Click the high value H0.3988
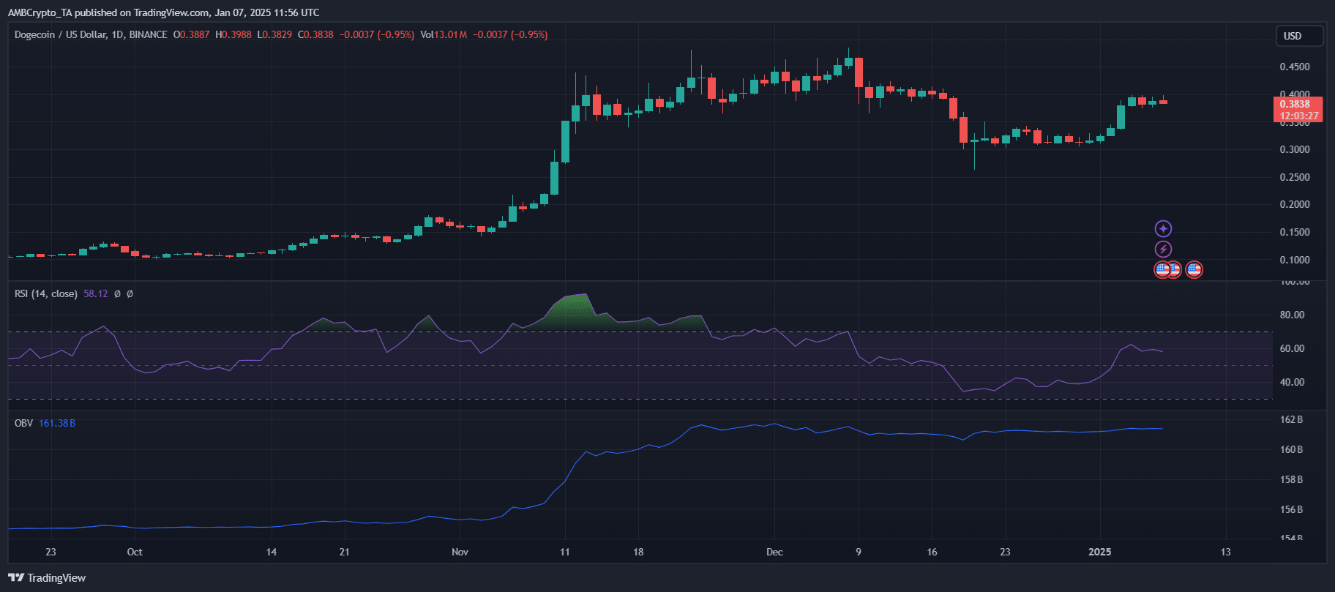The image size is (1335, 592). pyautogui.click(x=233, y=34)
